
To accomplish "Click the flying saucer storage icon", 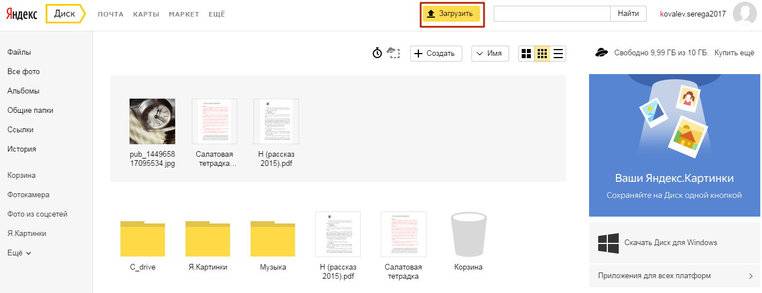I will 602,52.
